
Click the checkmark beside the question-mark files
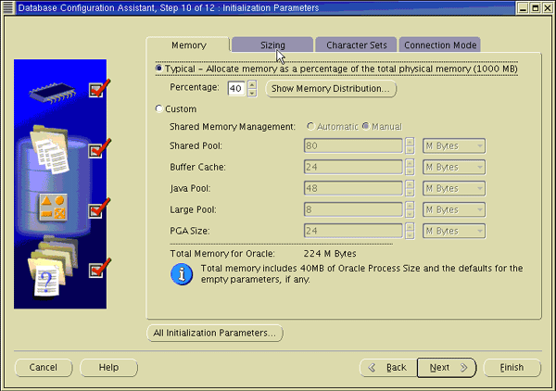click(x=99, y=269)
